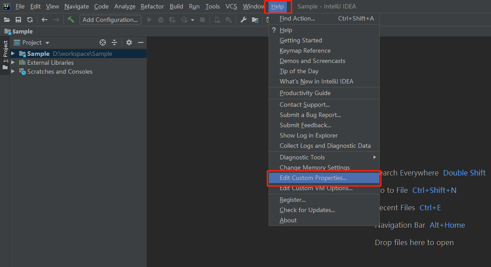
Task: Open the View menu
Action: (x=52, y=7)
